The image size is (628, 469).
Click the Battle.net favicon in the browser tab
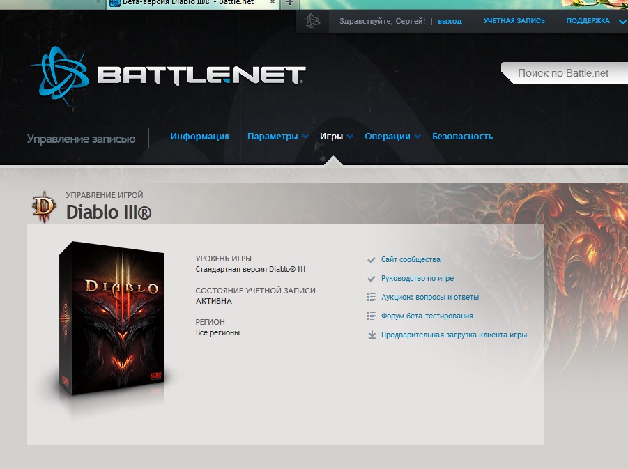click(115, 3)
